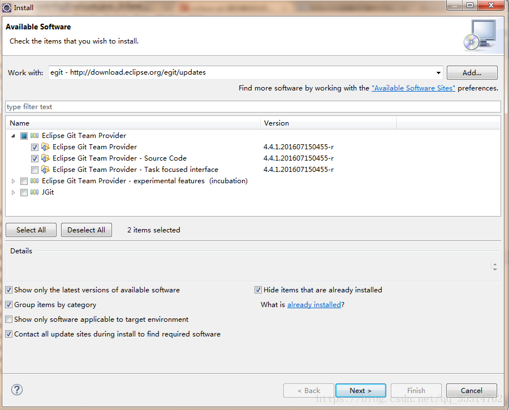The height and width of the screenshot is (410, 509).
Task: Click the Deselect All button
Action: (x=87, y=230)
